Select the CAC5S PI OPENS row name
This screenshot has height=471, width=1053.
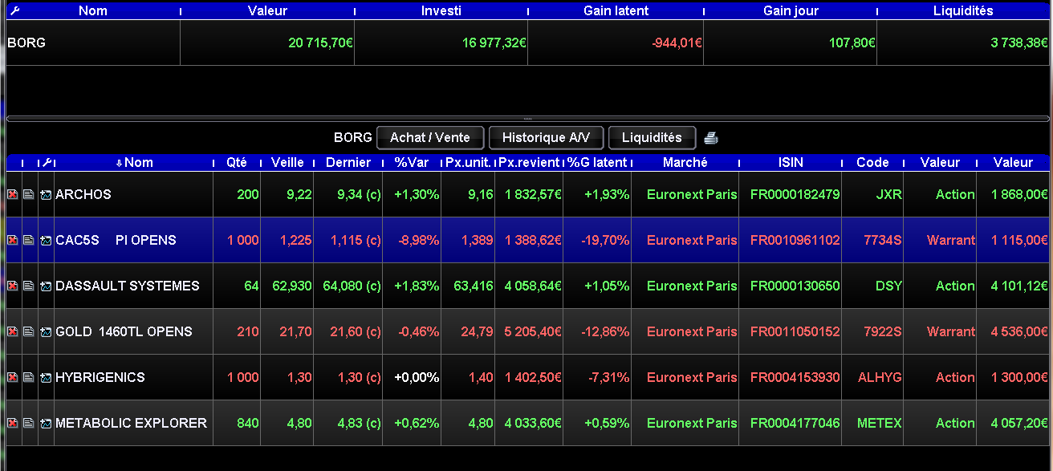point(116,241)
